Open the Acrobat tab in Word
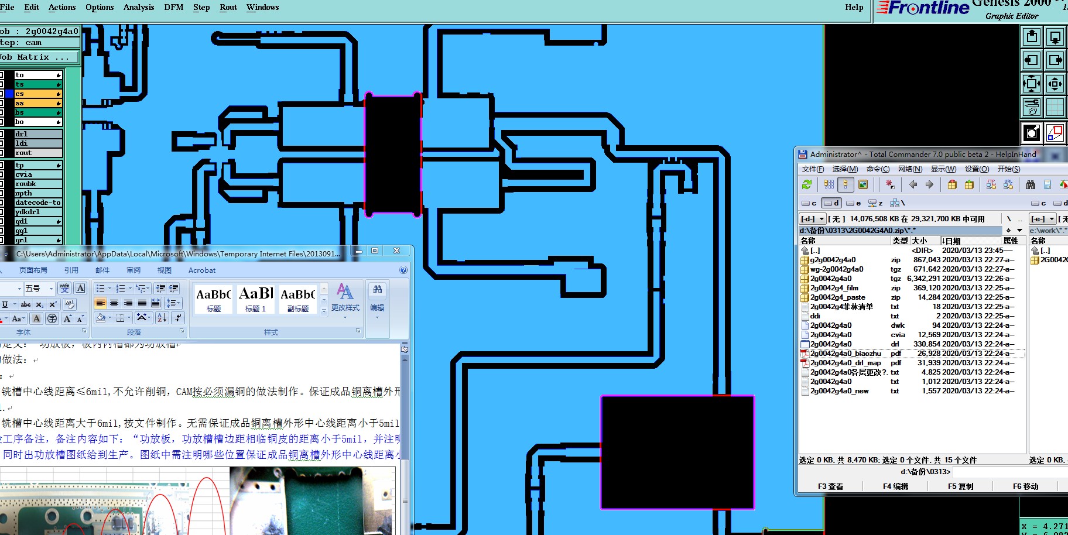Screen dimensions: 1068x535 click(202, 270)
